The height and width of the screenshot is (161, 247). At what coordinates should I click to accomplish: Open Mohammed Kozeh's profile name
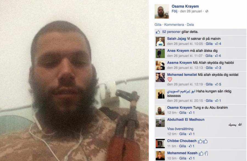click(x=182, y=153)
